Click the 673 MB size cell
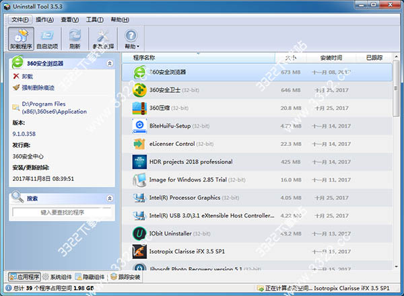This screenshot has width=404, height=296. 291,73
